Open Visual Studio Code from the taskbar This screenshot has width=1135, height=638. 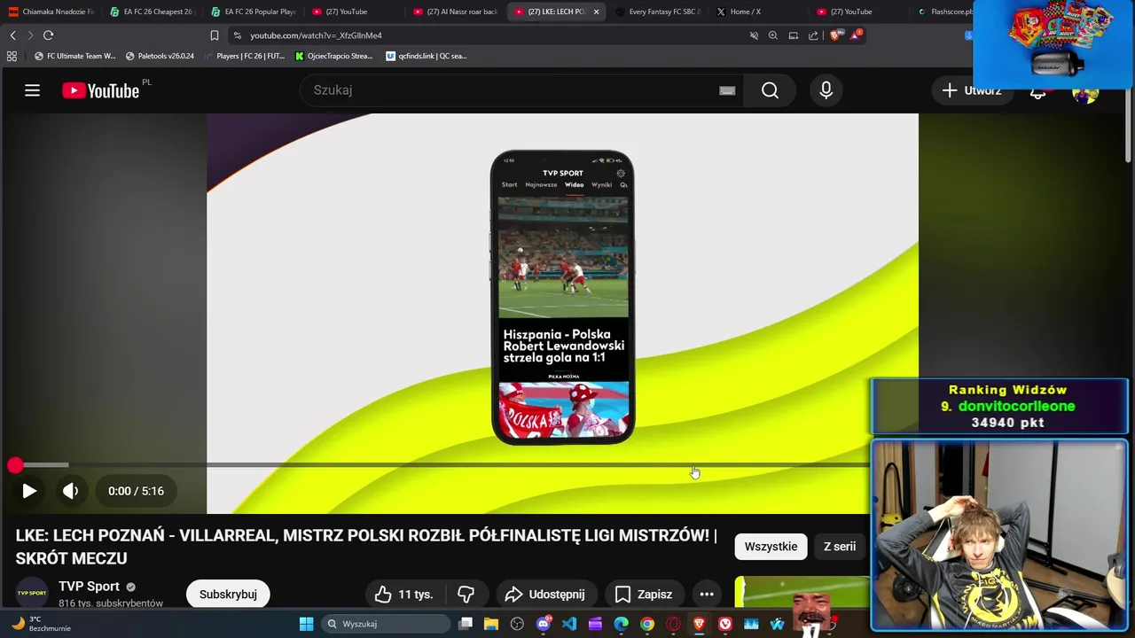569,624
